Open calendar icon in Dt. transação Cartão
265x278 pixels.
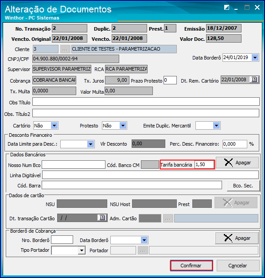102,218
